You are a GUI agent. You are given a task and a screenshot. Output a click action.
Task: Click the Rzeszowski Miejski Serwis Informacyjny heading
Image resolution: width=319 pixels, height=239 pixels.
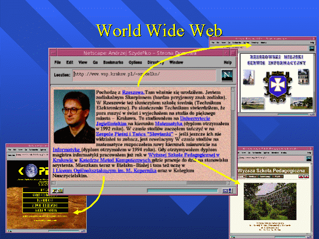[x=277, y=60]
